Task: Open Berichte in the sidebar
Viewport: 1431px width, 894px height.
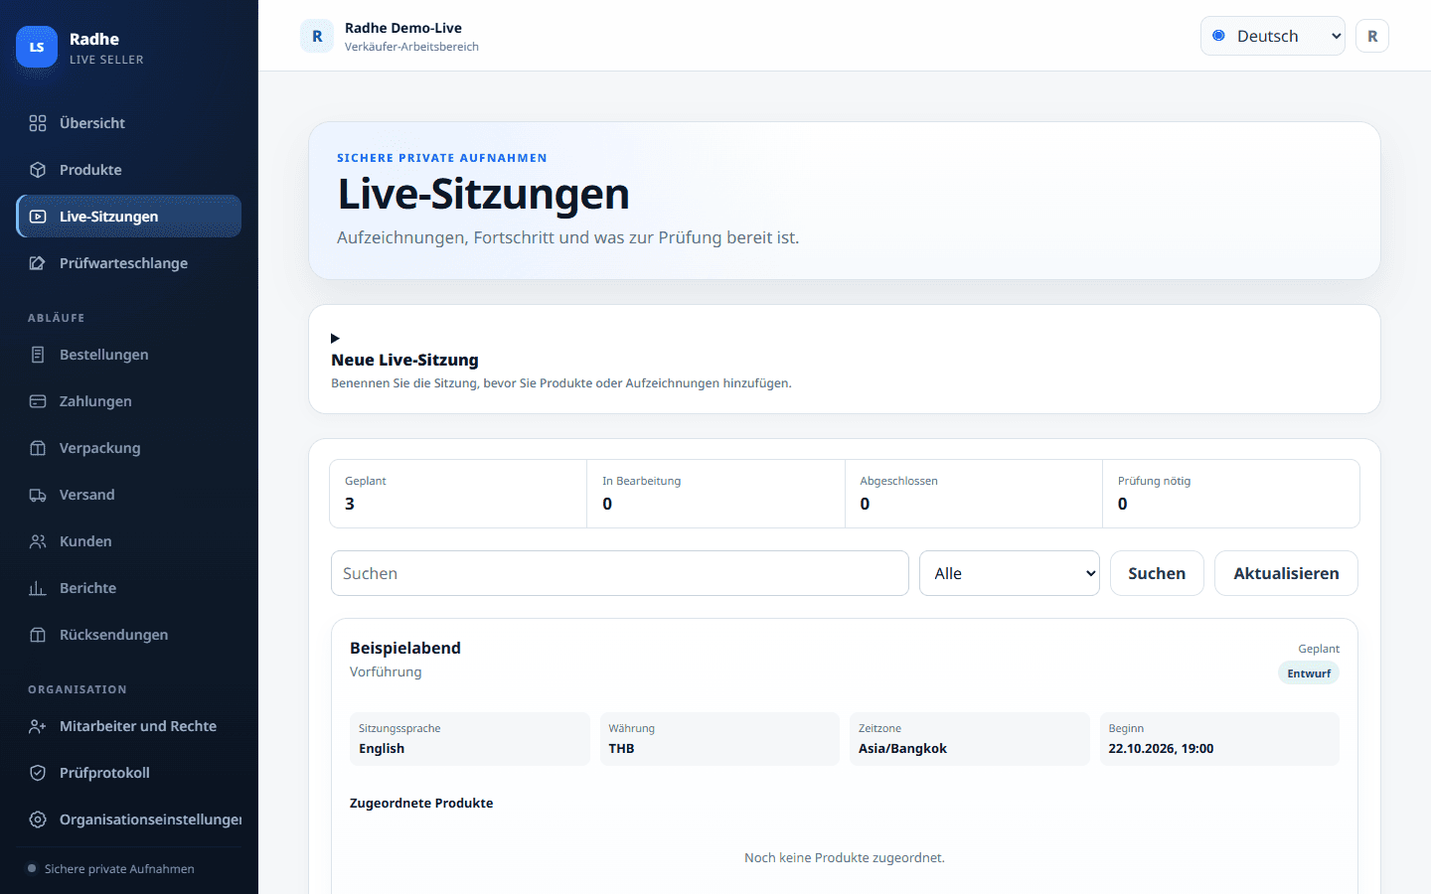Action: point(128,588)
